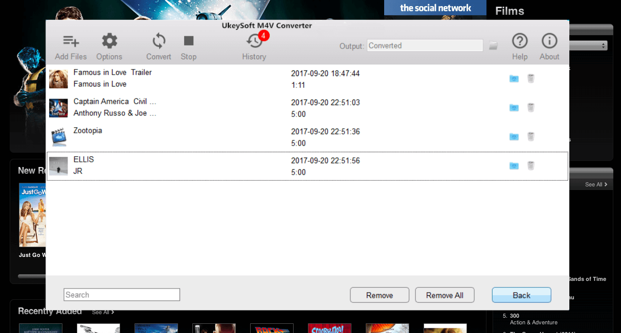Viewport: 621px width, 333px height.
Task: Open folder for Famous in Love Trailer
Action: [x=514, y=78]
